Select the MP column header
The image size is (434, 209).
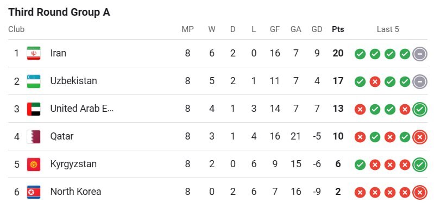[187, 29]
